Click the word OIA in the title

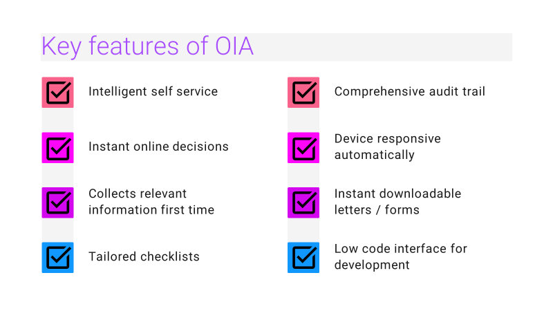tap(234, 46)
